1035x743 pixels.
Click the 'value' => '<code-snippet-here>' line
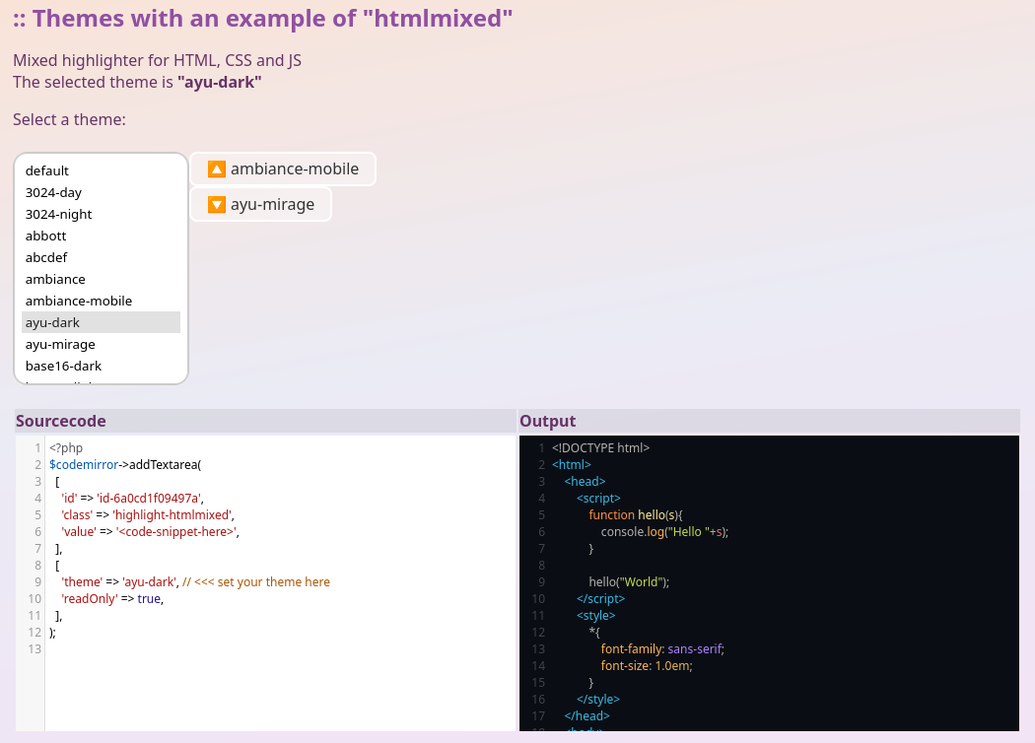(150, 532)
